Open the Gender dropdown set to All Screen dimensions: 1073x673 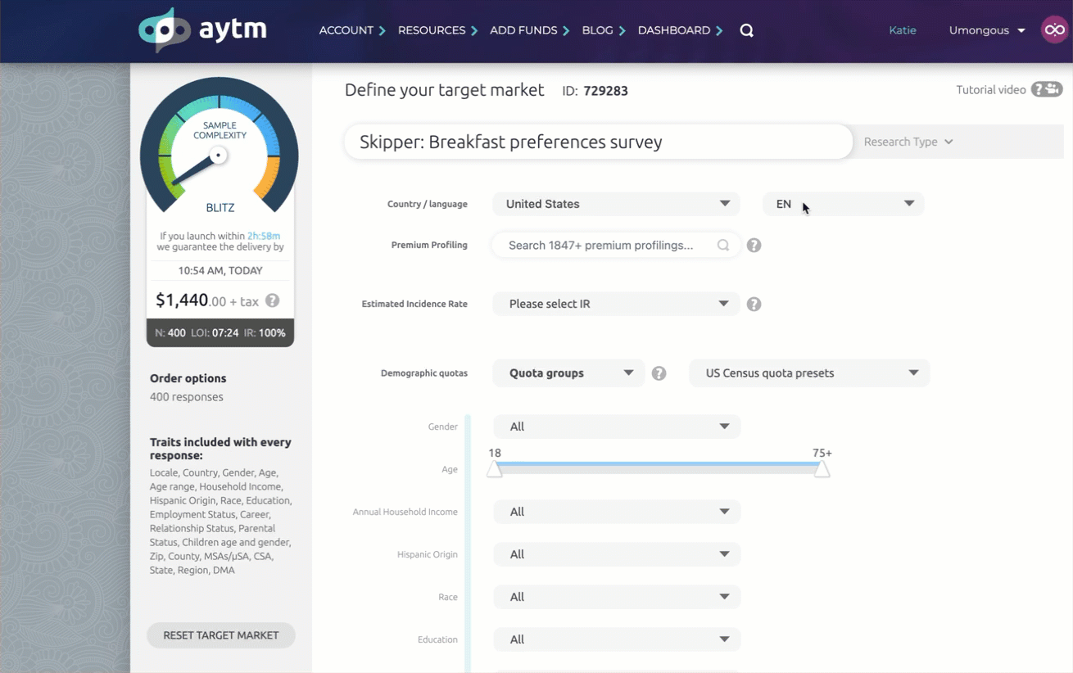(616, 427)
